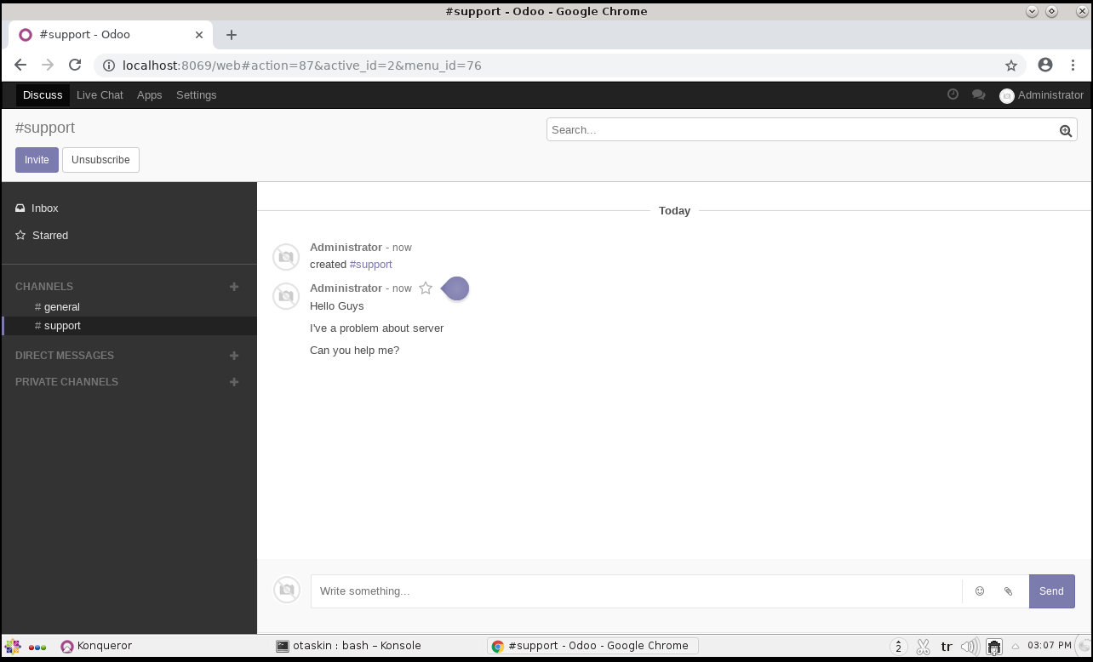Bookmark this page with star icon

(1011, 66)
